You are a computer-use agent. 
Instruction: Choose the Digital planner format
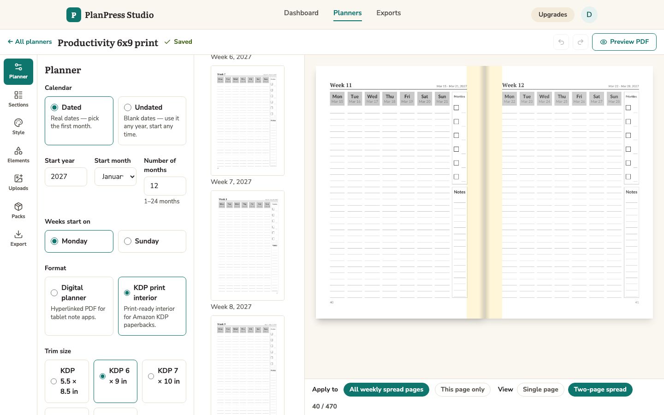click(x=79, y=306)
